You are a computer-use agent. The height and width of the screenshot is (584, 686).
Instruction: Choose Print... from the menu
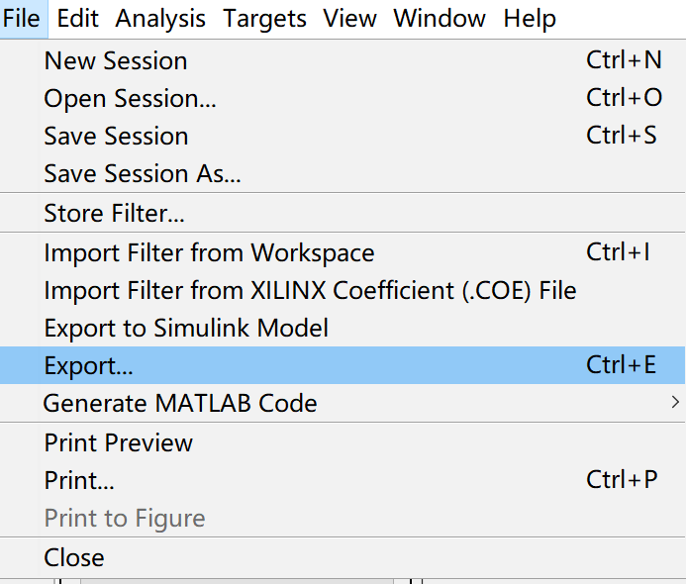click(79, 480)
